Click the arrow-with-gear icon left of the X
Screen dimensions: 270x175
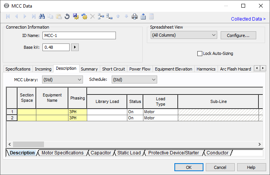[x=84, y=16]
